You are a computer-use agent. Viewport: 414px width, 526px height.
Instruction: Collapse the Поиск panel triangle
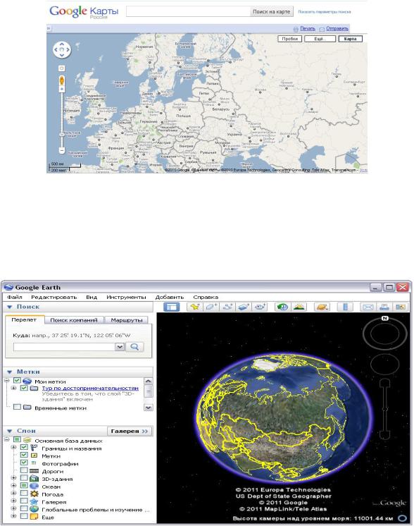pyautogui.click(x=10, y=307)
